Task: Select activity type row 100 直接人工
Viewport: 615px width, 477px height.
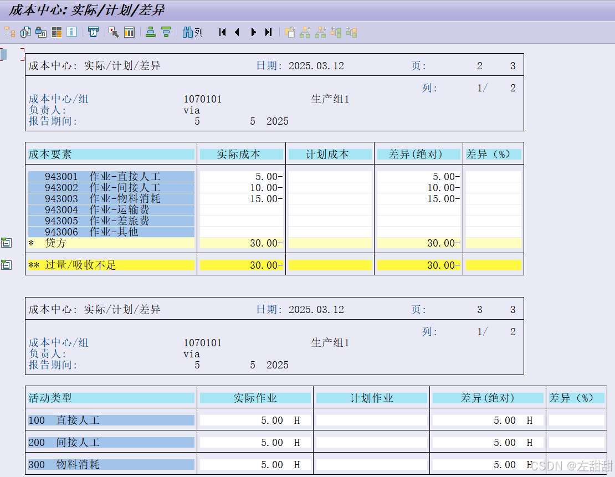Action: [111, 420]
